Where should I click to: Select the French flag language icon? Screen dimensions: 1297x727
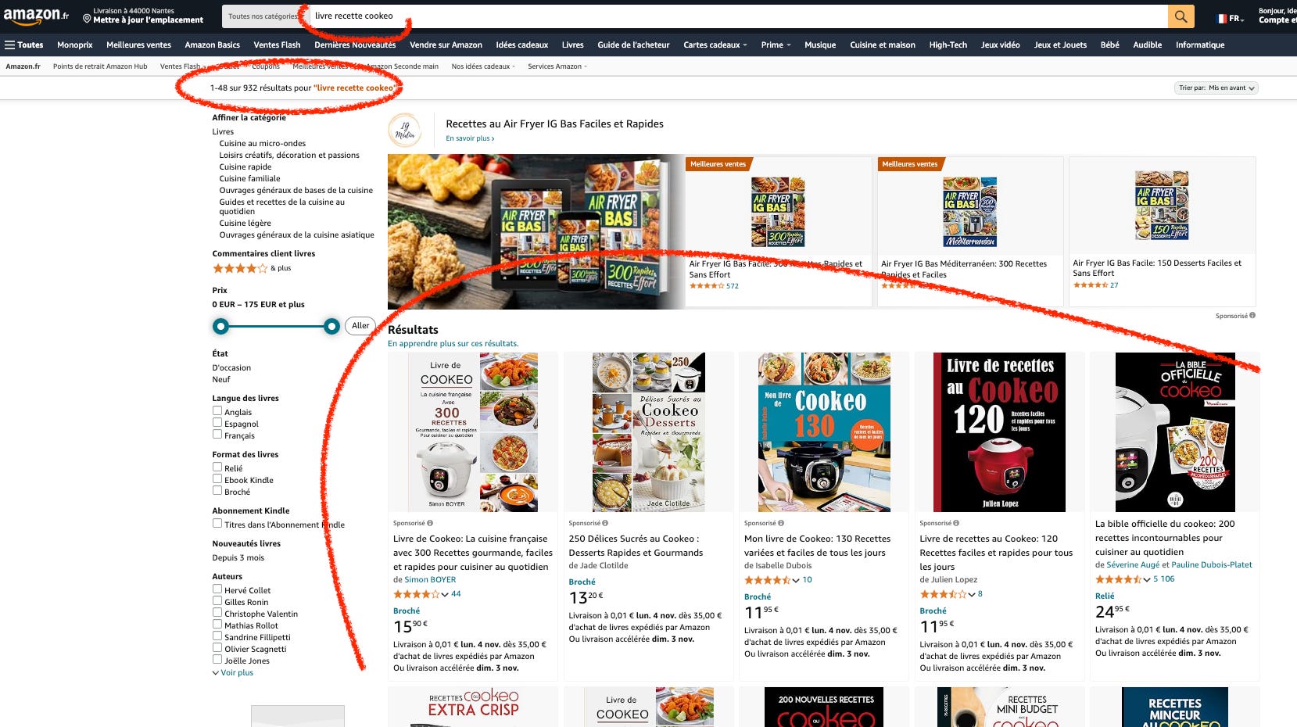tap(1222, 18)
